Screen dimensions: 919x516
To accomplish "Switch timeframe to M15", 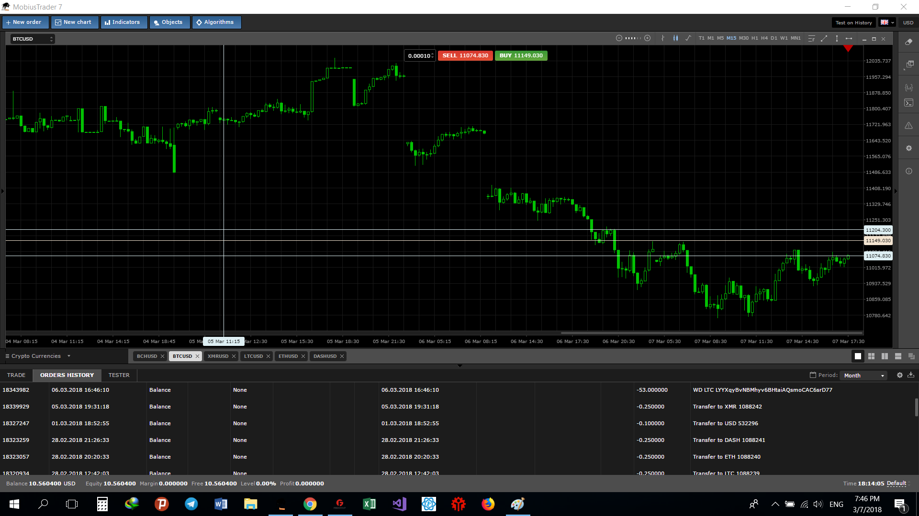I will click(x=731, y=38).
